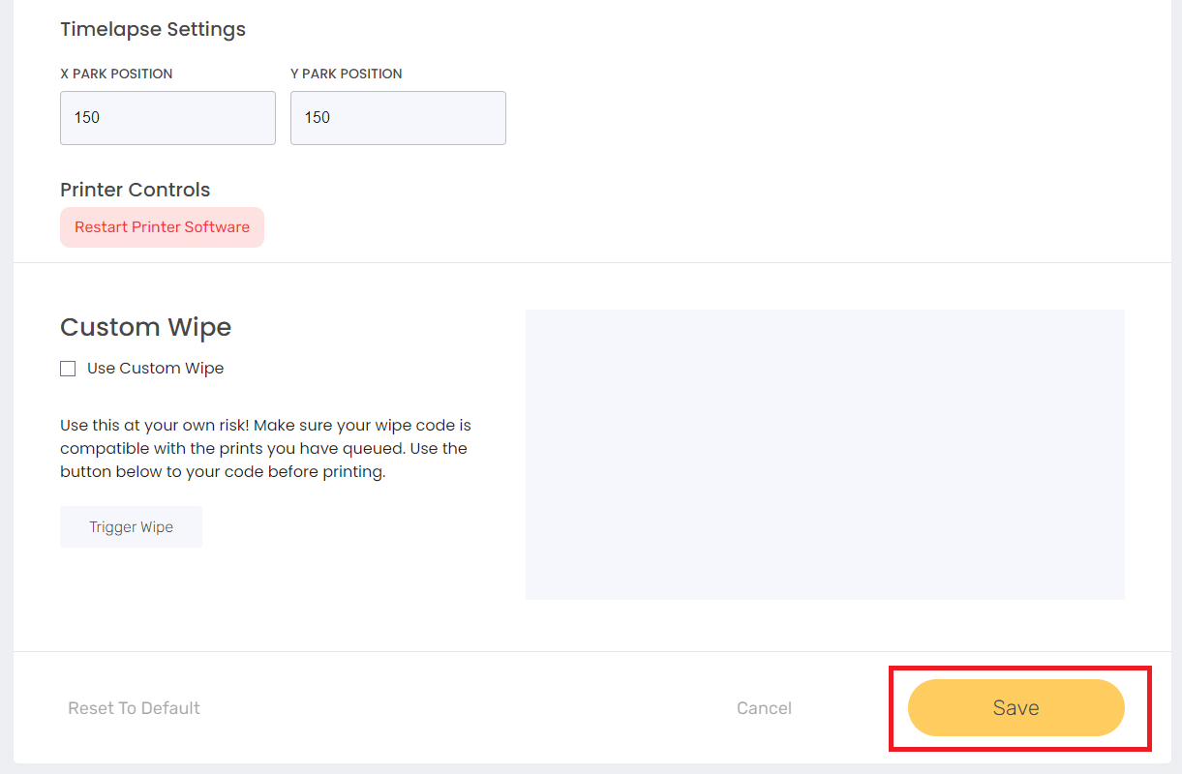Image resolution: width=1182 pixels, height=774 pixels.
Task: Restore defaults via Reset To Default
Action: coord(134,707)
